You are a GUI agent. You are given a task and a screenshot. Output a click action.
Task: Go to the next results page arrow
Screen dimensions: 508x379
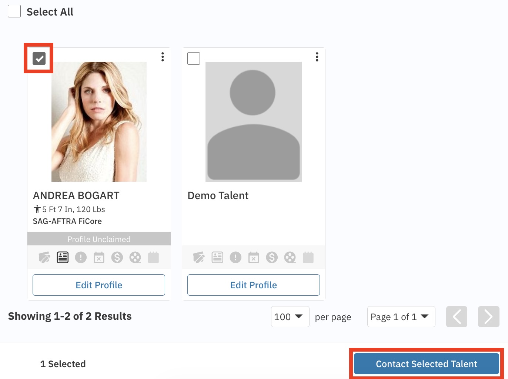tap(488, 317)
